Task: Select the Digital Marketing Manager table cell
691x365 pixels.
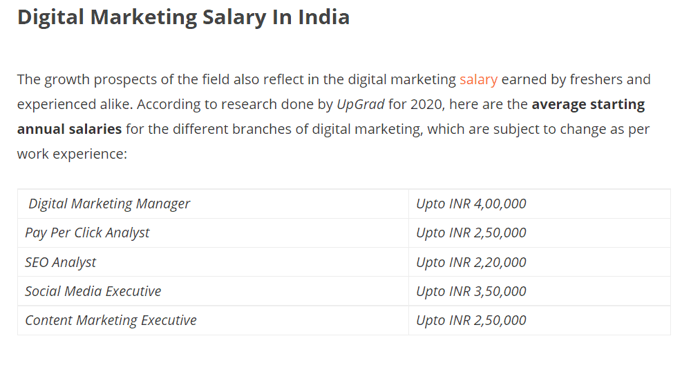Action: pyautogui.click(x=213, y=204)
